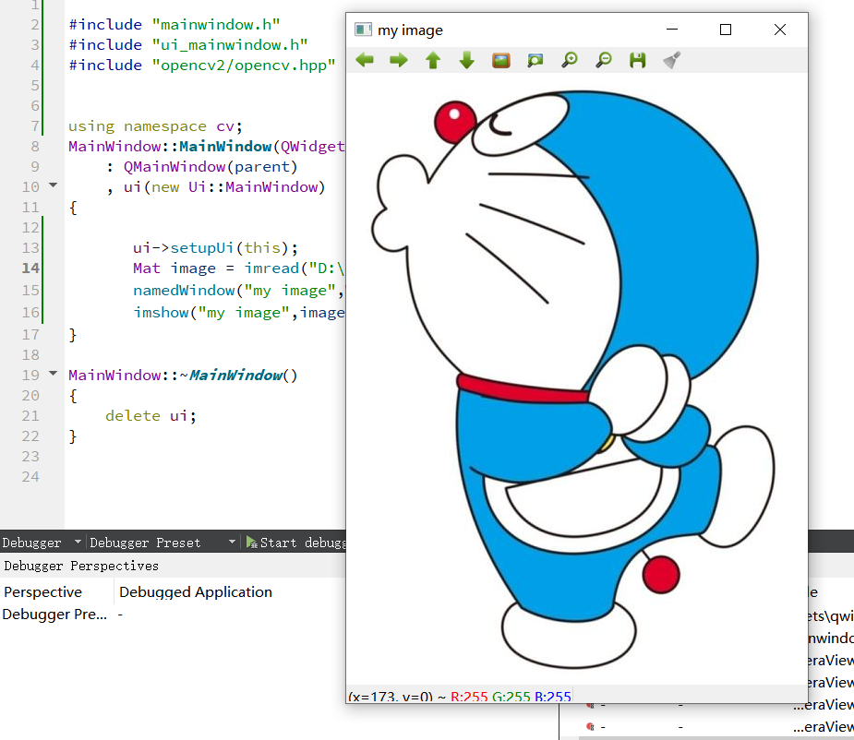Collapse the code fold arrow at line 10
This screenshot has height=740, width=854.
pyautogui.click(x=53, y=185)
